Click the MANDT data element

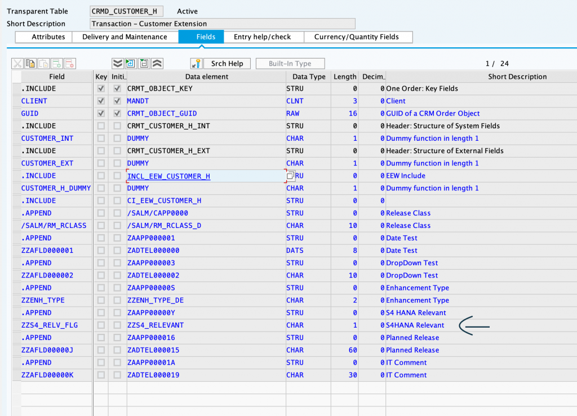[x=138, y=101]
